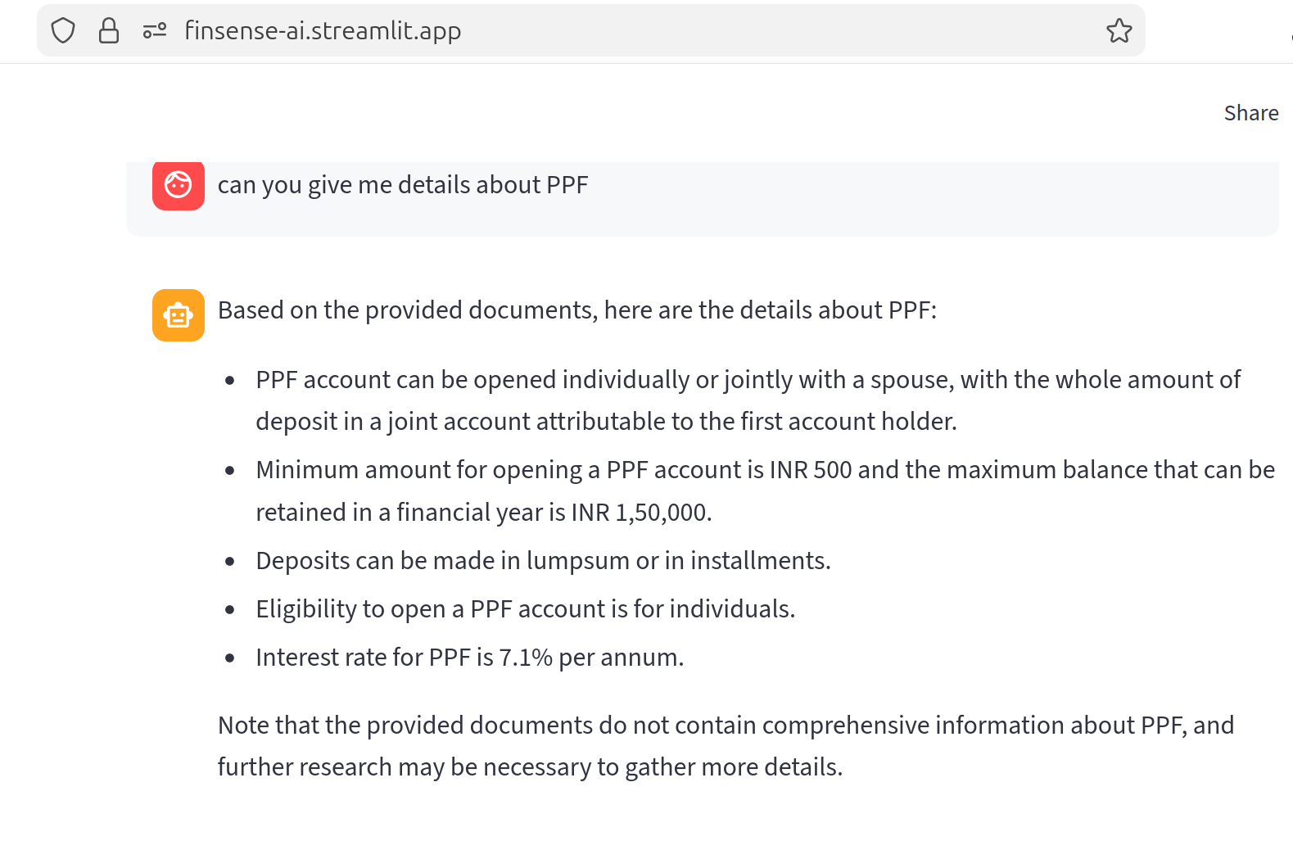
Task: Click the minimum amount INR 500 bullet
Action: coord(765,470)
